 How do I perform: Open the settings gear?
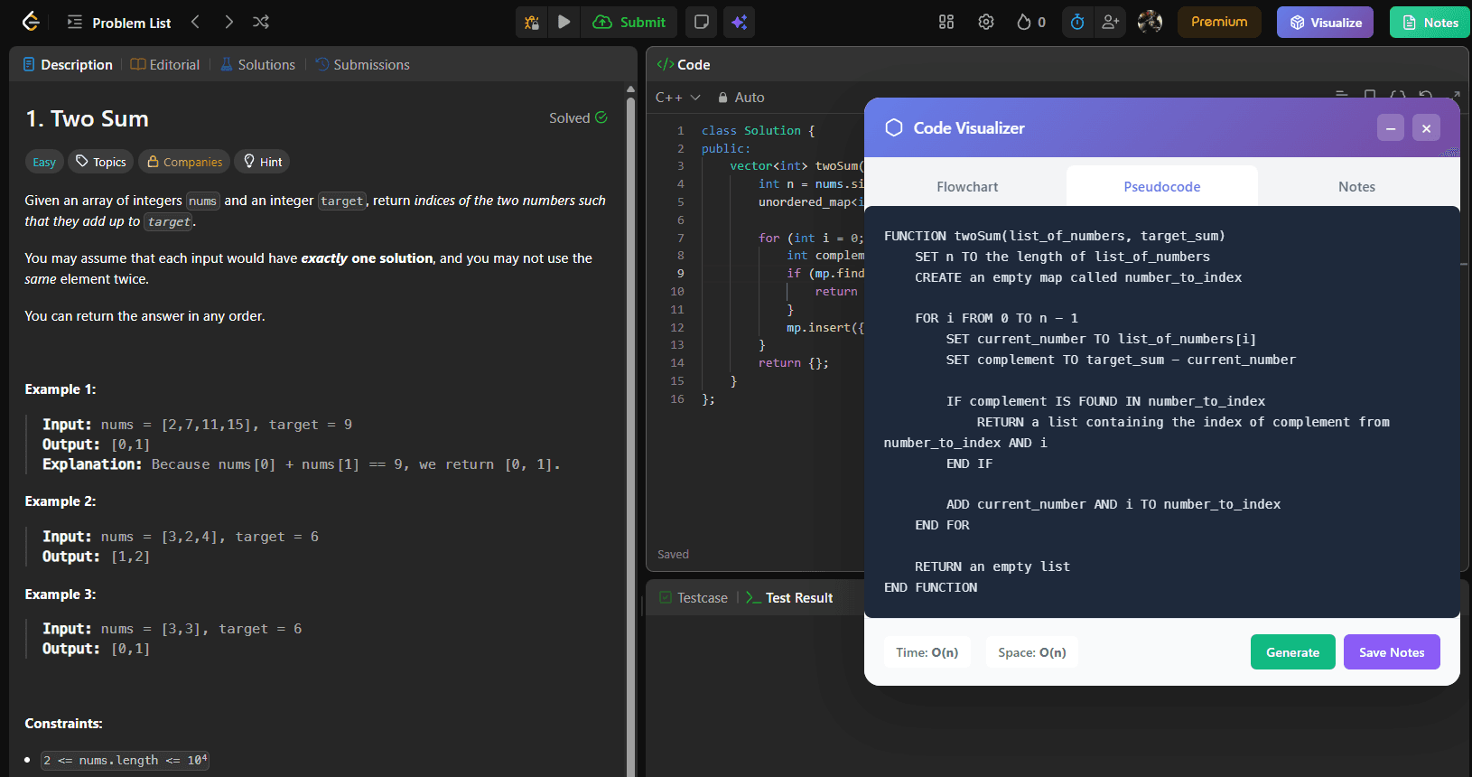(986, 23)
